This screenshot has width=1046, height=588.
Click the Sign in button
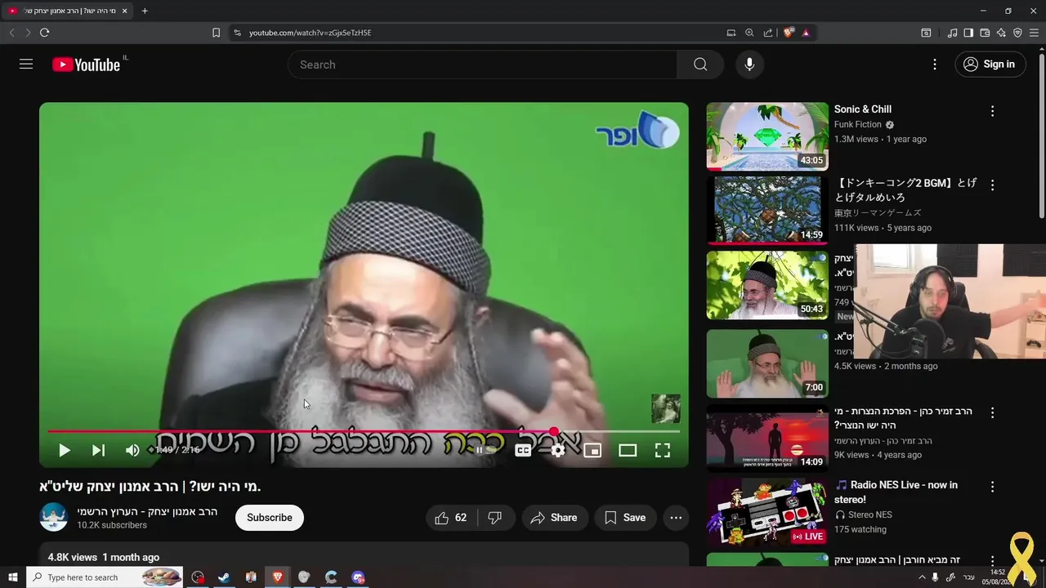(x=990, y=65)
